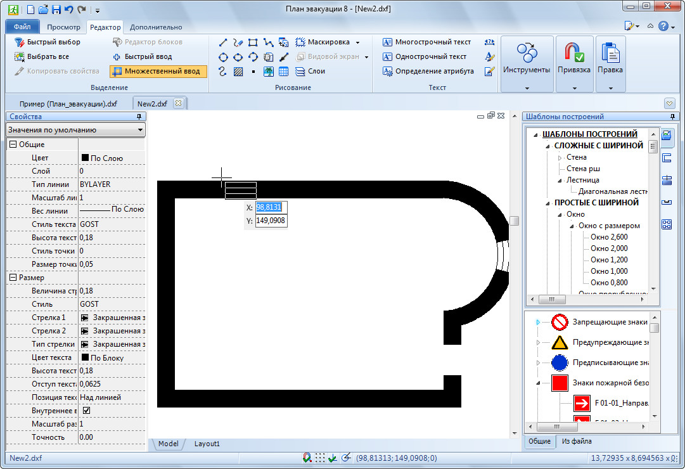This screenshot has height=469, width=685.
Task: Insert a table with the grid icon
Action: pos(283,72)
